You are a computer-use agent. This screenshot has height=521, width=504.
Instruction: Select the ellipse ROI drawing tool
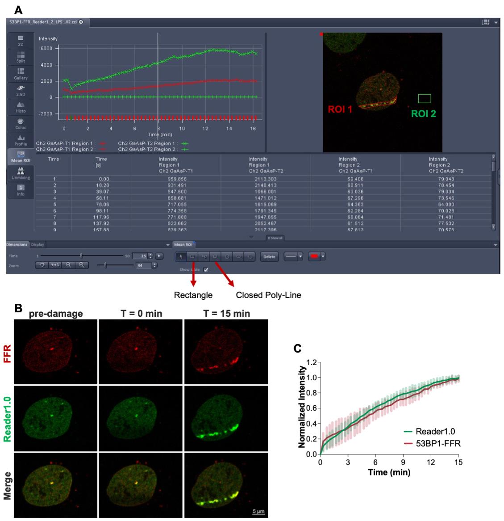pyautogui.click(x=239, y=256)
